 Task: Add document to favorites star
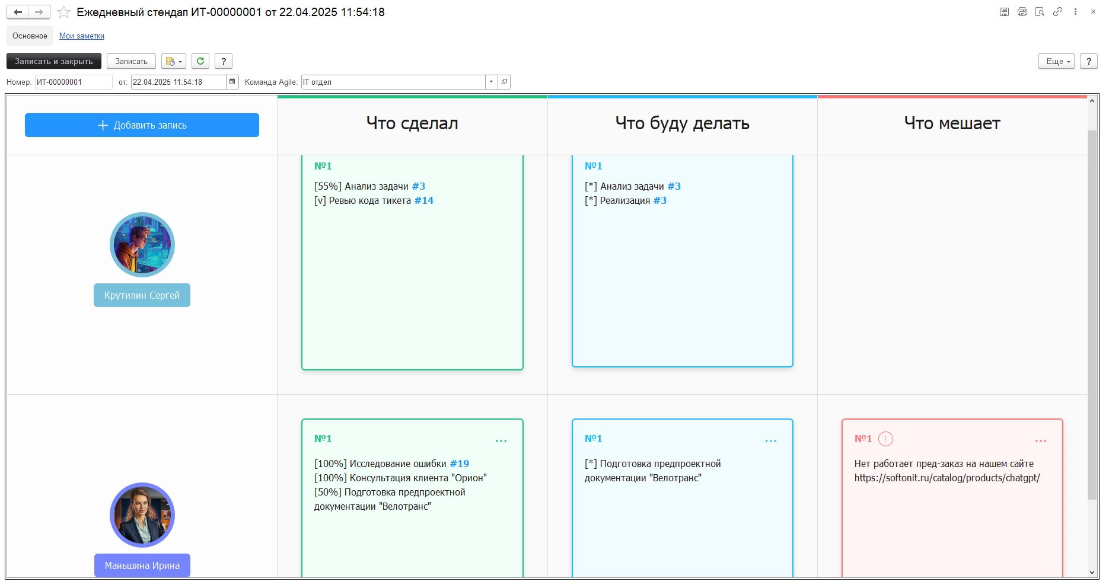point(64,12)
